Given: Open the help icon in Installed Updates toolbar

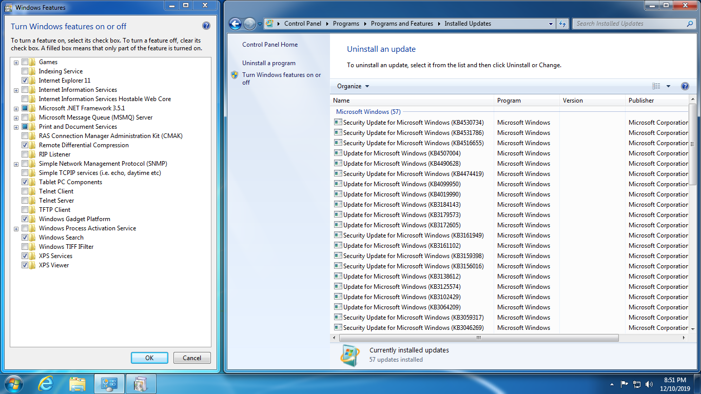Looking at the screenshot, I should 685,86.
